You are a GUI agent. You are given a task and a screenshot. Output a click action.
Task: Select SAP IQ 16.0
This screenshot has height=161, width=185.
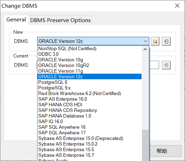point(89,121)
